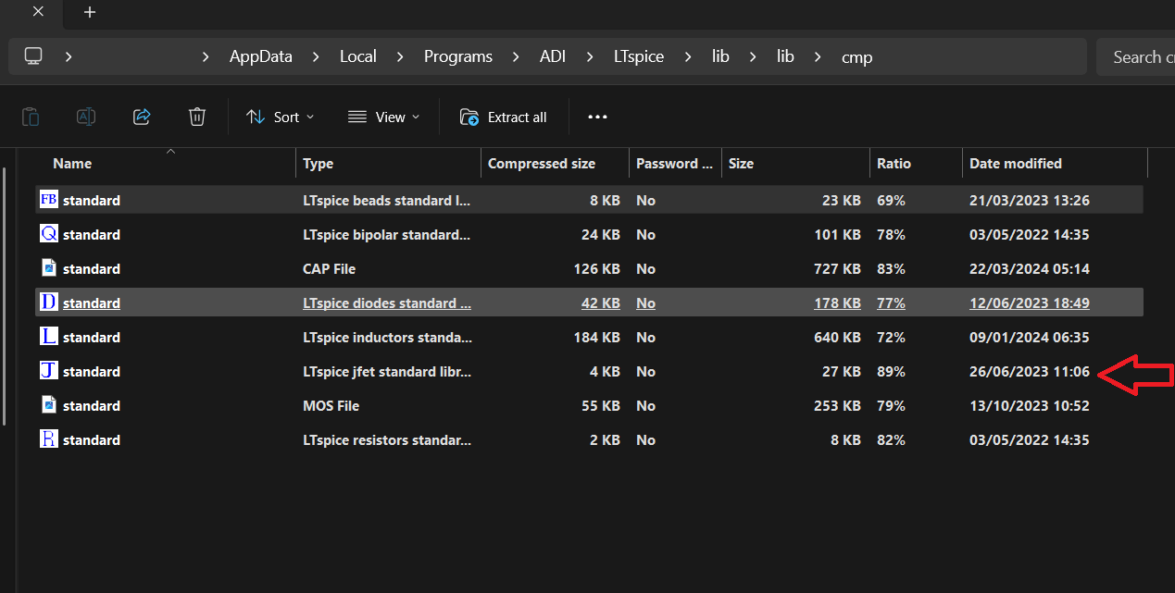Viewport: 1175px width, 593px height.
Task: Expand chevron after ADI in path
Action: click(590, 56)
